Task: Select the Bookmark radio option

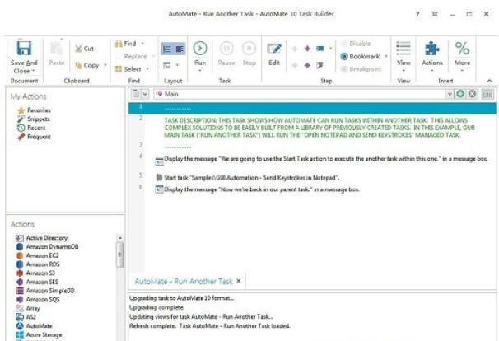Action: pyautogui.click(x=343, y=56)
